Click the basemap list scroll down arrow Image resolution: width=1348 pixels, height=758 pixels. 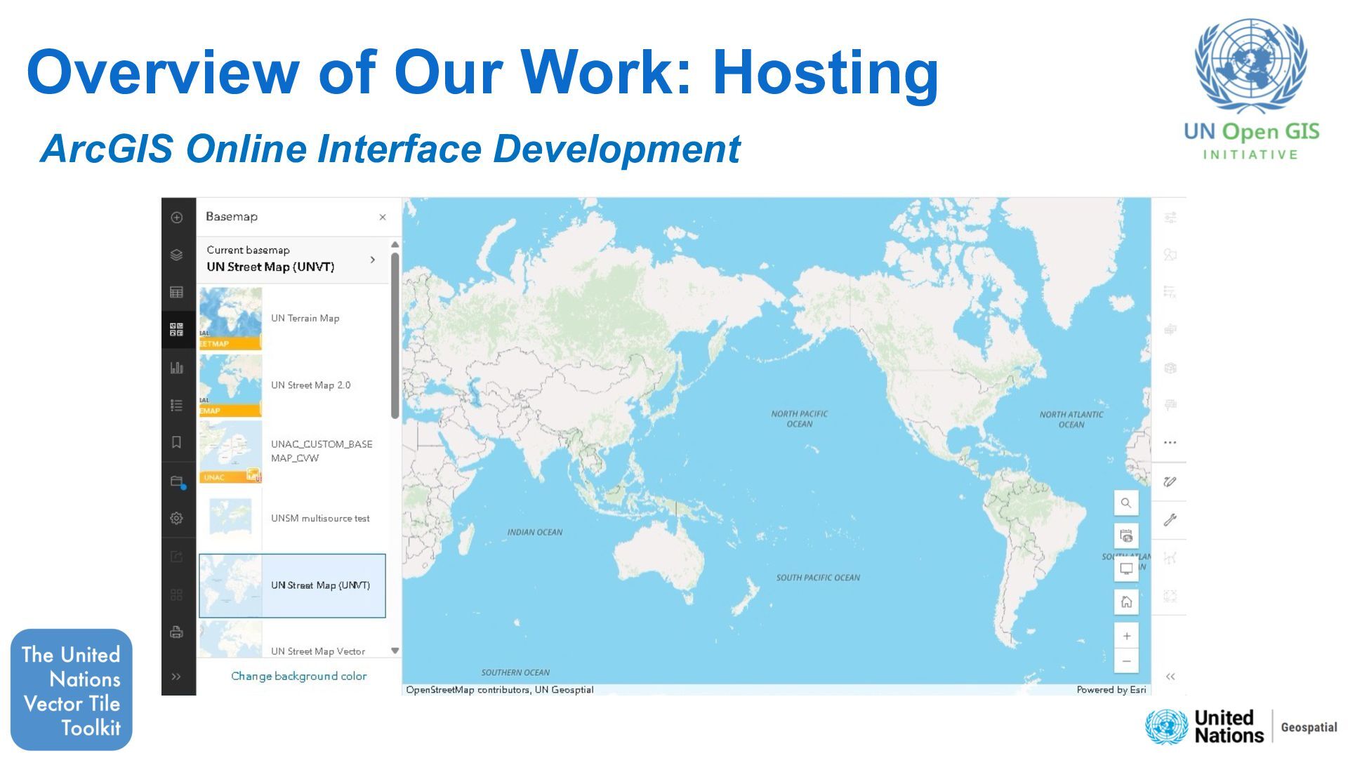coord(395,651)
